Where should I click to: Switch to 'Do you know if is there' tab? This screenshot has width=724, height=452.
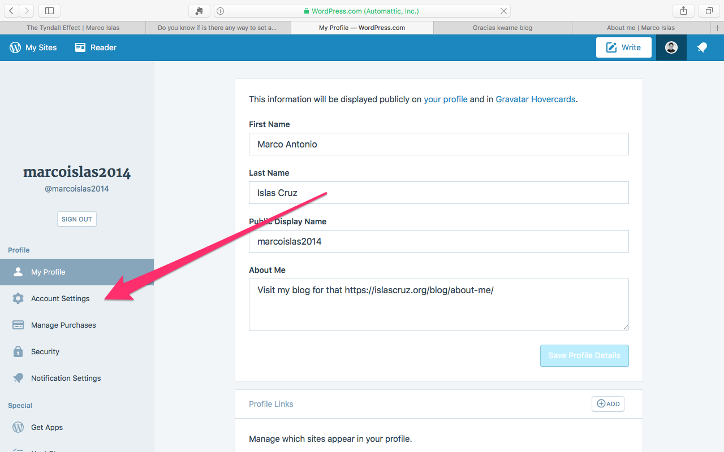tap(218, 28)
